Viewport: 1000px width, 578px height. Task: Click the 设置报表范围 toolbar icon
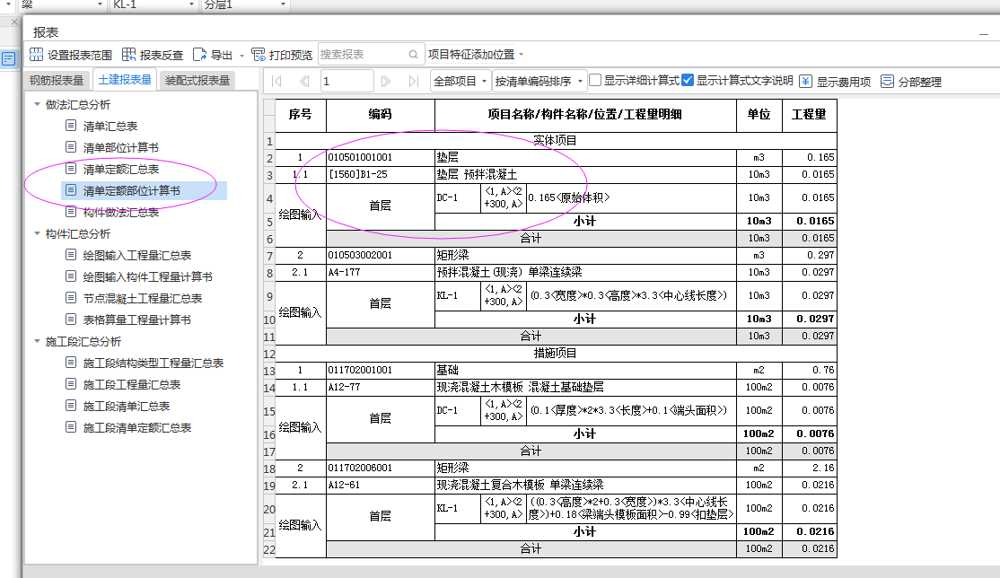[37, 55]
